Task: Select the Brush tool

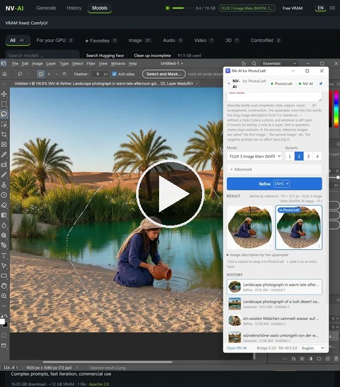Action: click(4, 175)
